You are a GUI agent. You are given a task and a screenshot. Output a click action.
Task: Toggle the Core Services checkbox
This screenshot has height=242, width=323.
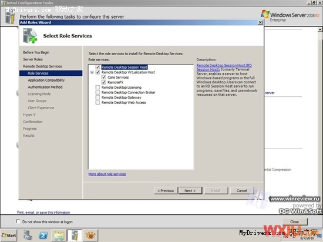tap(104, 77)
